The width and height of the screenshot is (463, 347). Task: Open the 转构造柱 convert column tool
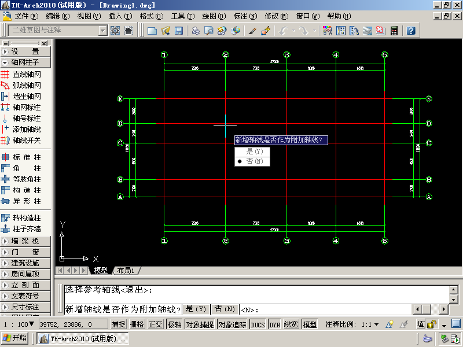coord(21,218)
